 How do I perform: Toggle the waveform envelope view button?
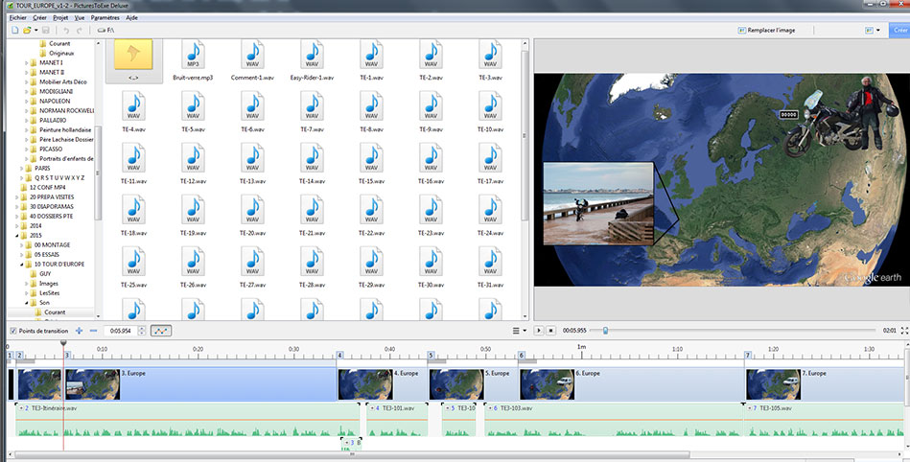point(161,331)
